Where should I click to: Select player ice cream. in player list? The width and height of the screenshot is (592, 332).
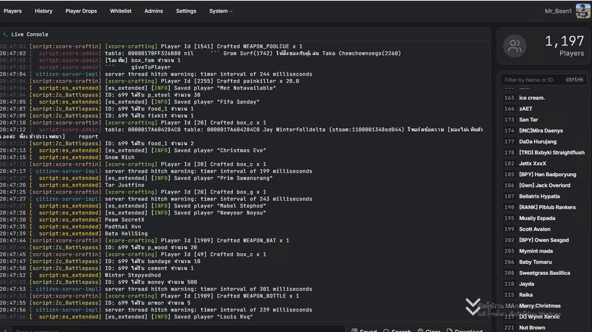coord(532,98)
